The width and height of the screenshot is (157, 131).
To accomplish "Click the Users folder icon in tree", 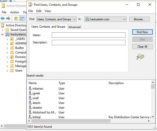I will click(x=12, y=71).
